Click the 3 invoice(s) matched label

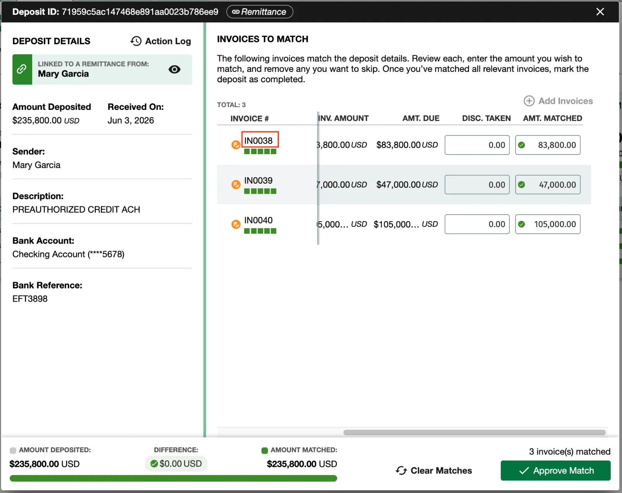coord(570,451)
